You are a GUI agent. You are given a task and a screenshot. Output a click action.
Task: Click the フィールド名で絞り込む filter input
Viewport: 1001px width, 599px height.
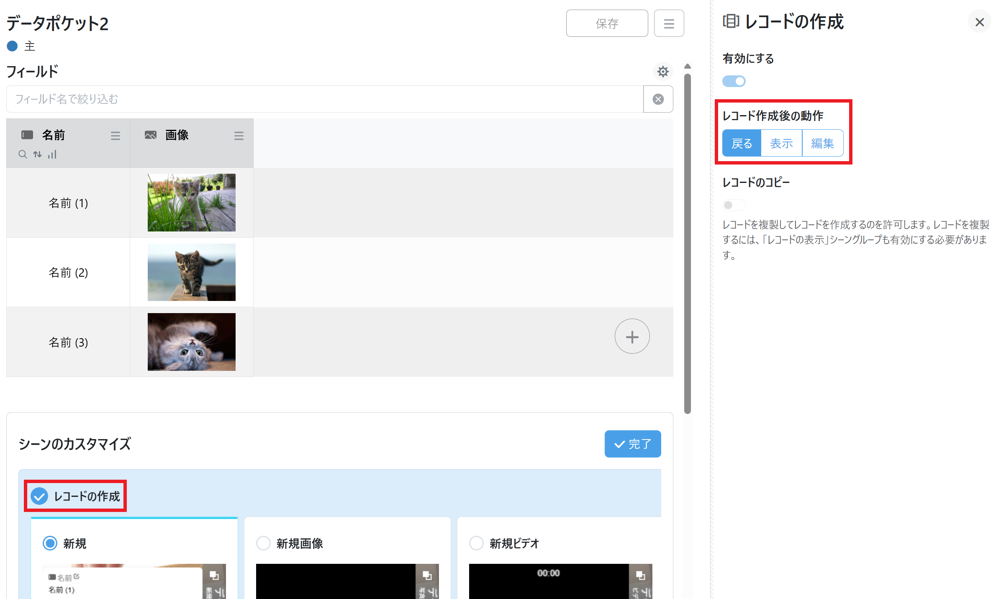click(x=324, y=99)
